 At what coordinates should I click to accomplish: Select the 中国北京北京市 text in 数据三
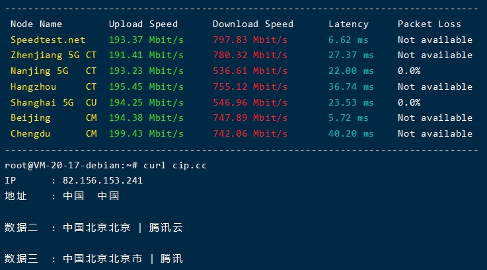[102, 259]
